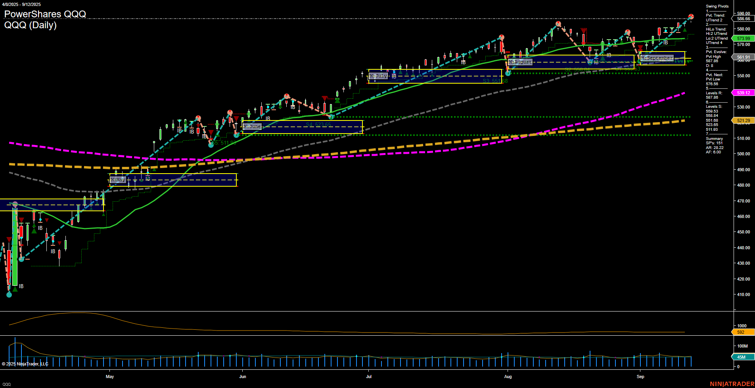Click the Swing Pivots panel header
Screen dimensions: 755x388
pos(717,6)
